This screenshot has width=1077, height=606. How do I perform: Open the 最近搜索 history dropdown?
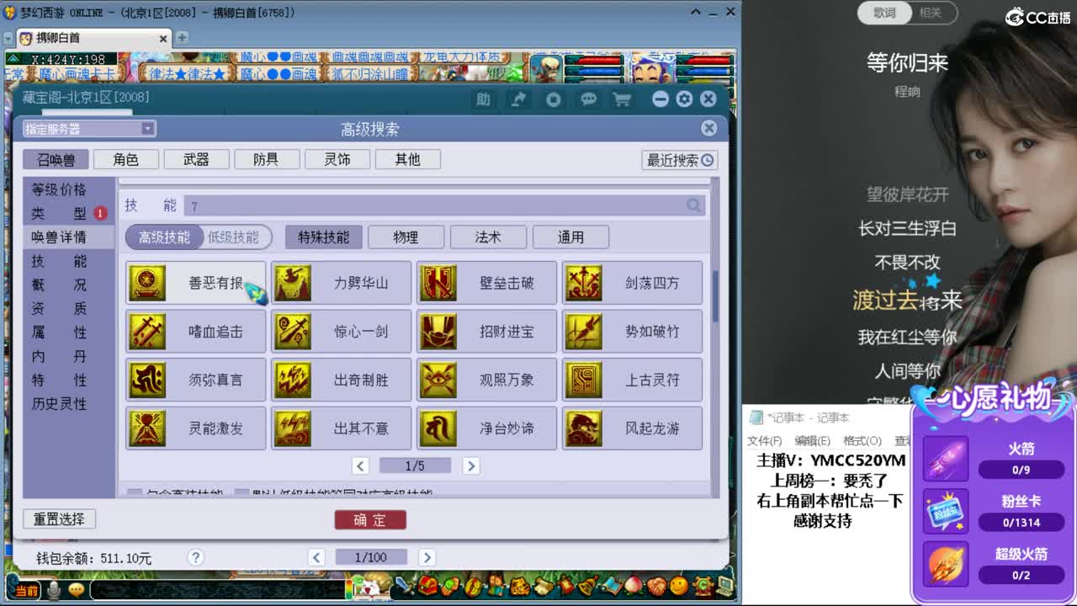pos(680,160)
